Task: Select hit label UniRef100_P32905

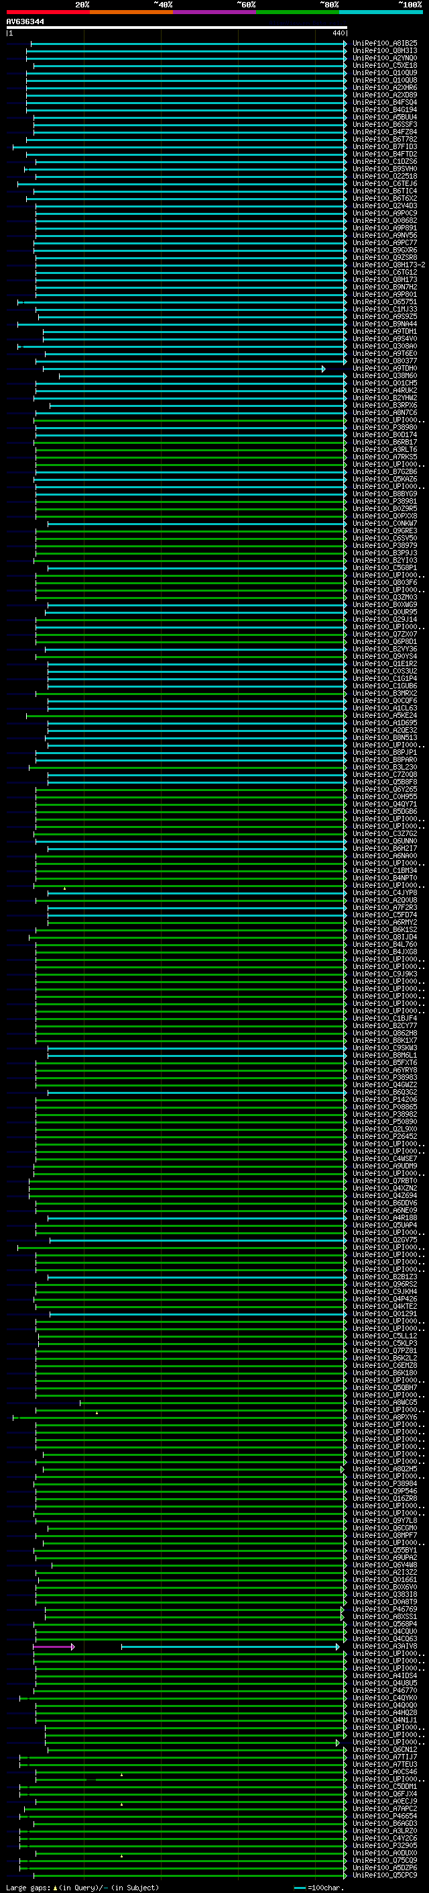Action: [384, 1845]
